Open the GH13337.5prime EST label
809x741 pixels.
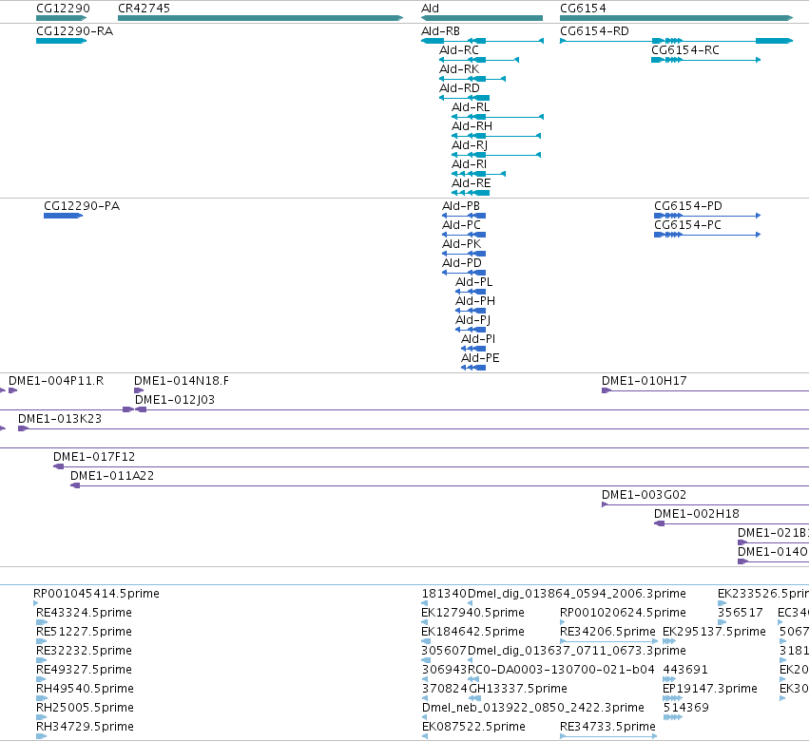coord(518,689)
